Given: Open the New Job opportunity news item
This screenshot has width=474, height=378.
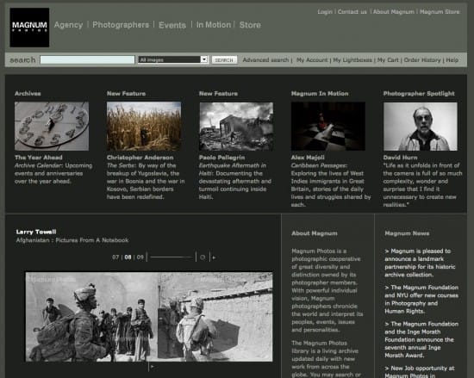Looking at the screenshot, I should click(x=420, y=372).
